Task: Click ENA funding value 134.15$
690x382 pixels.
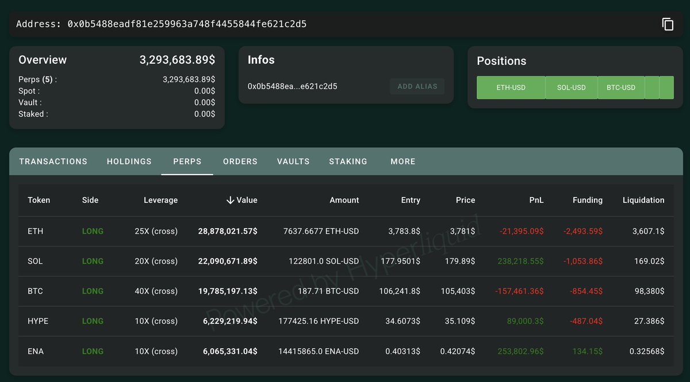Action: click(588, 350)
